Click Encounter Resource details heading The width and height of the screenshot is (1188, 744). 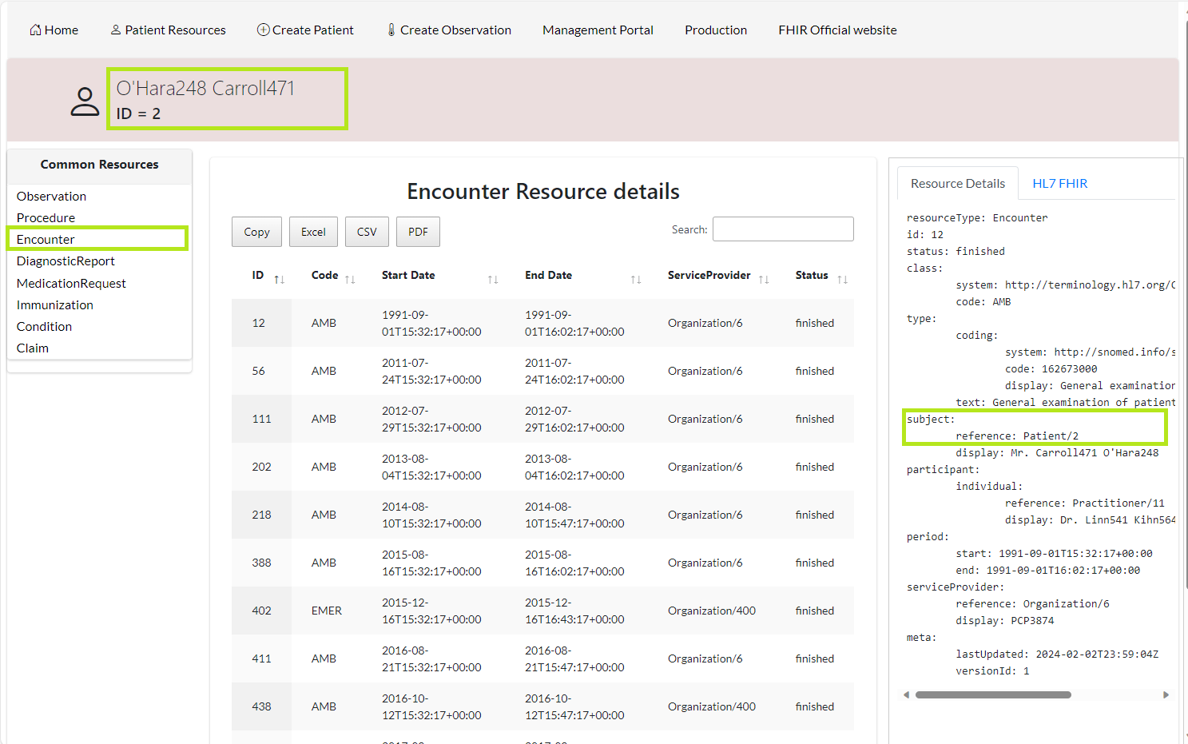pyautogui.click(x=543, y=191)
